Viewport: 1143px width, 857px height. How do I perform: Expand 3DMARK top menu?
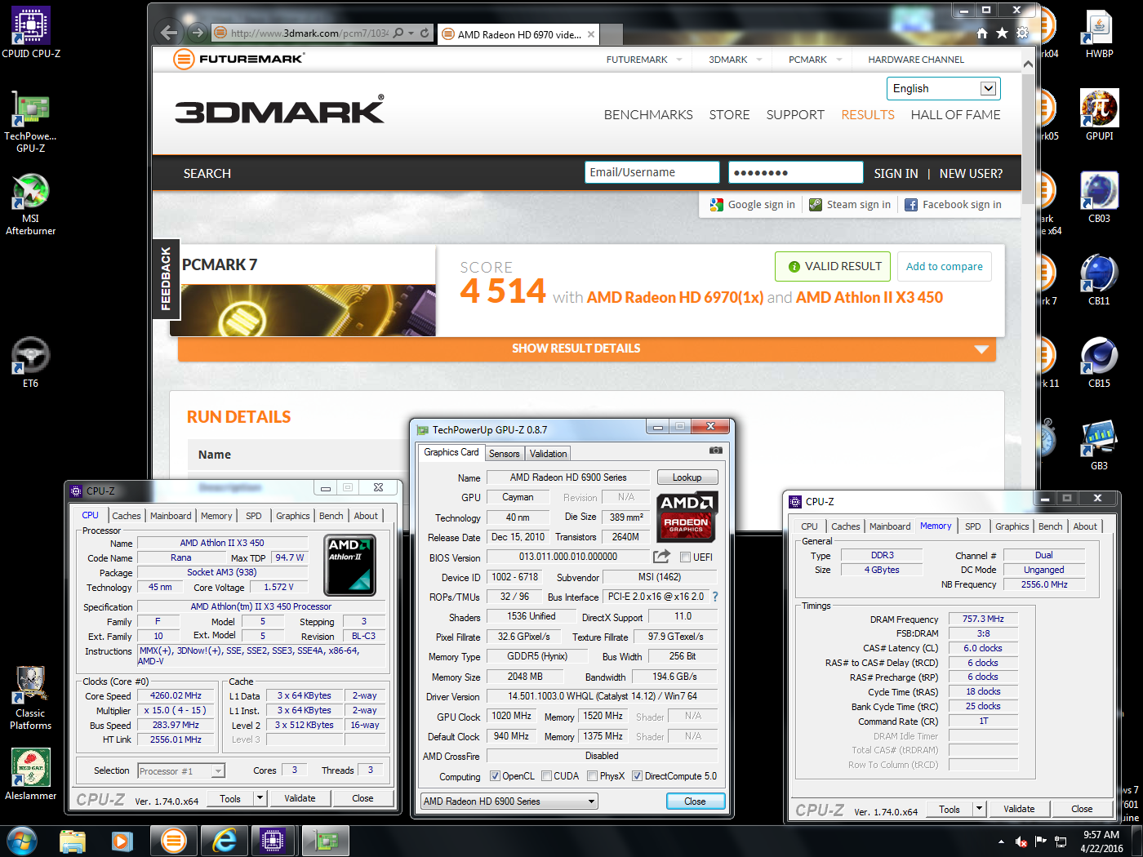(735, 60)
